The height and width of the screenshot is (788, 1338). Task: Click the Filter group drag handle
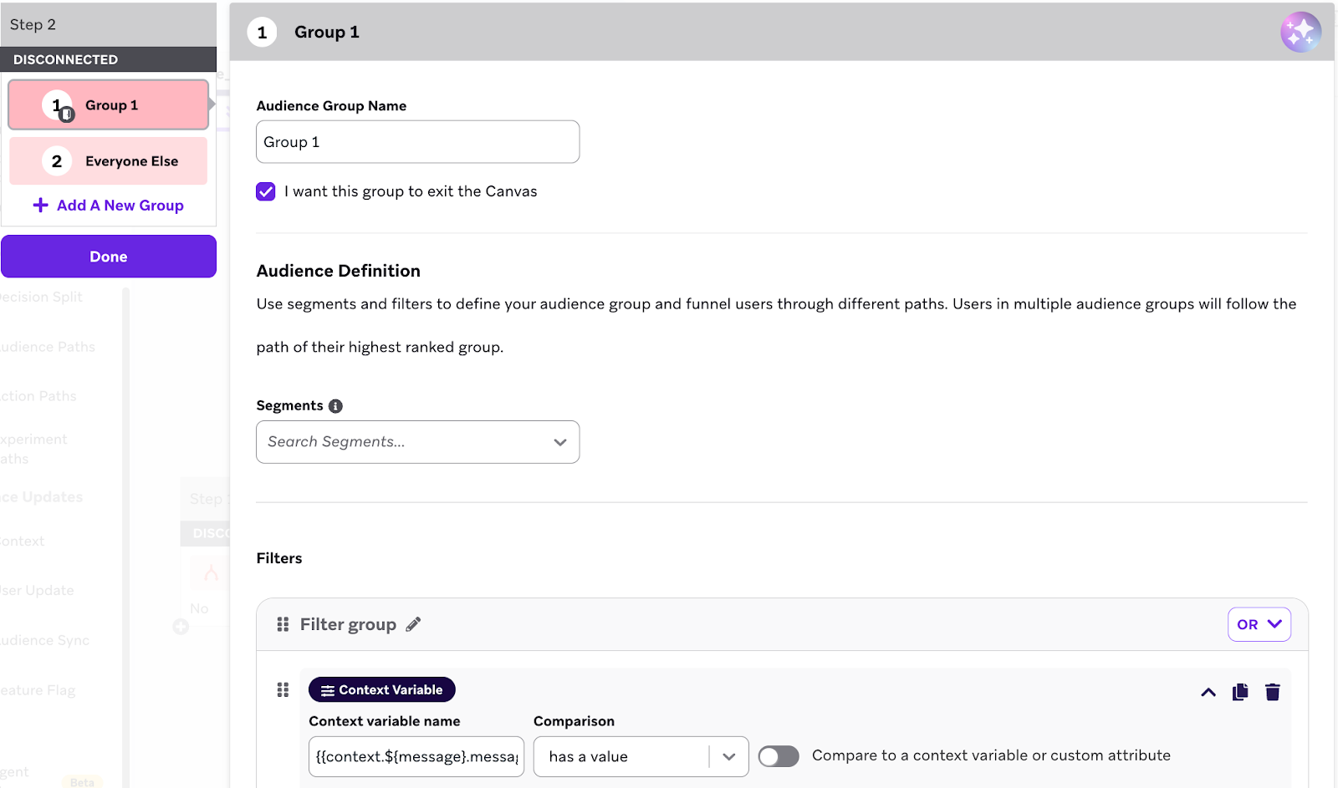[x=283, y=624]
